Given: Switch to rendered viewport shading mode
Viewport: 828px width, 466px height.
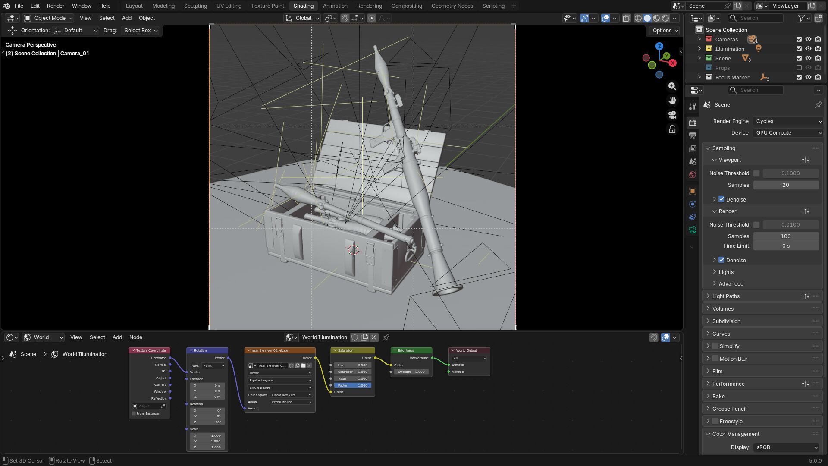Looking at the screenshot, I should pyautogui.click(x=665, y=18).
